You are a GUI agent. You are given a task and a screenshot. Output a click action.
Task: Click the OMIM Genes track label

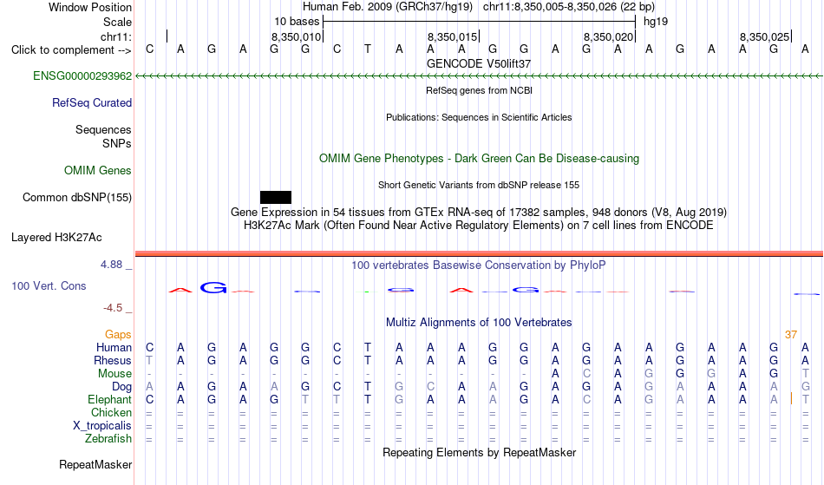point(98,171)
